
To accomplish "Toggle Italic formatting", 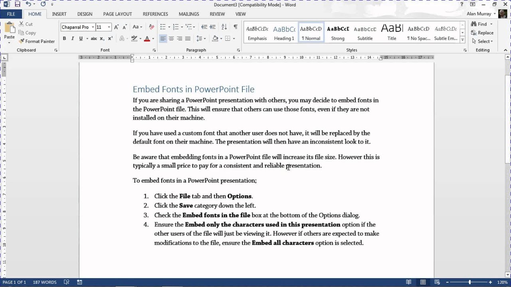I will point(72,39).
